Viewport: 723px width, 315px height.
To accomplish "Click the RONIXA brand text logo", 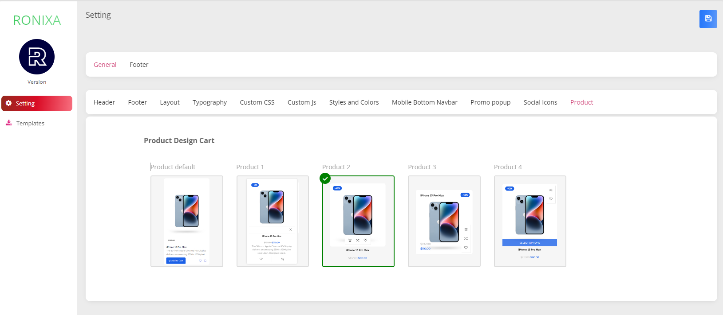I will tap(37, 20).
